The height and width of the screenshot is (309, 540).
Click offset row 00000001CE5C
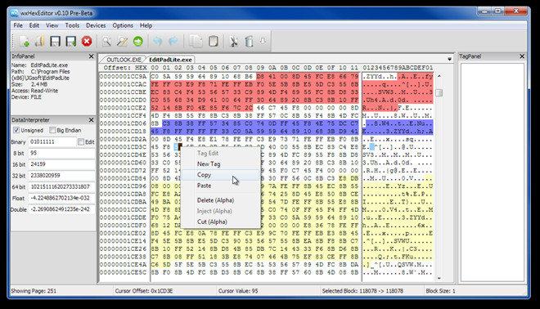124,272
